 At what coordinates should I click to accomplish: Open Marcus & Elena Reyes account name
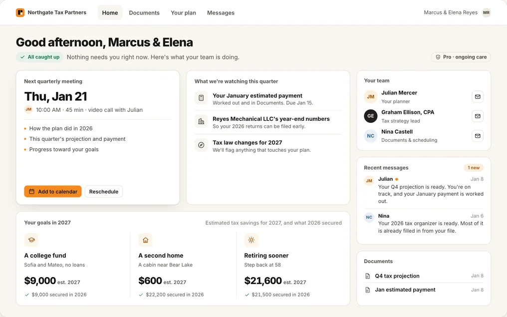click(x=451, y=12)
